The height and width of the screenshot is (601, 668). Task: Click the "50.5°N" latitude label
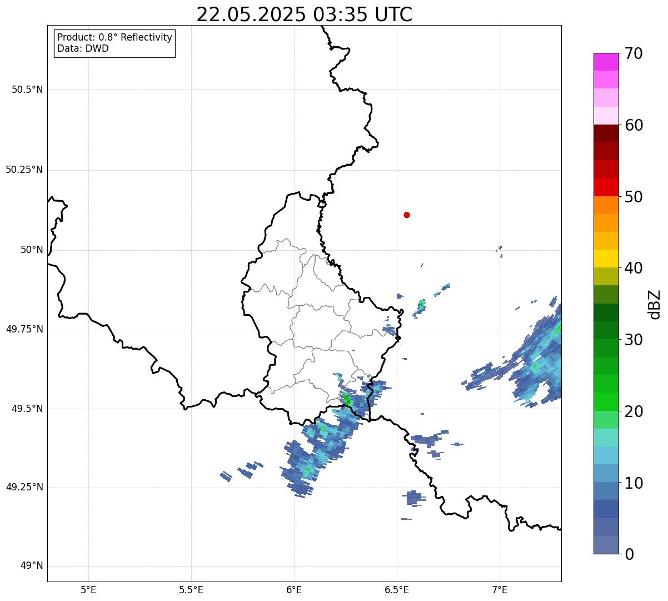[27, 90]
